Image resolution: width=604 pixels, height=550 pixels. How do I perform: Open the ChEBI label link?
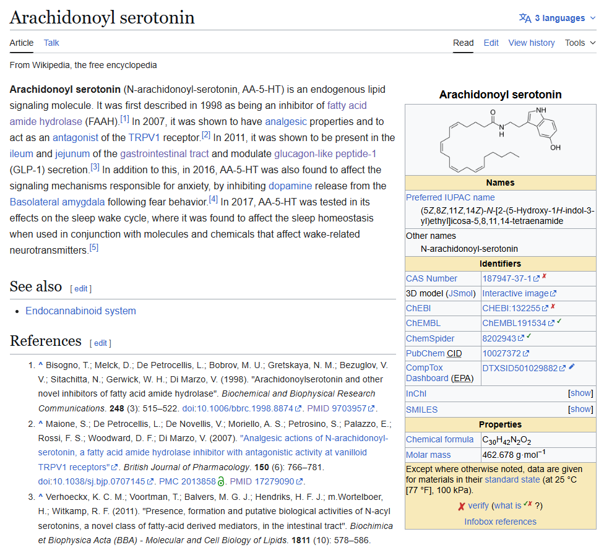(418, 309)
